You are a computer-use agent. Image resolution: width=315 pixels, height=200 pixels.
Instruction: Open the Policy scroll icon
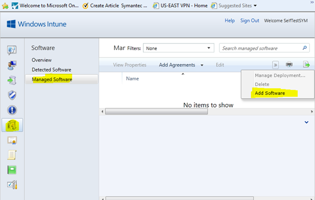coord(12,155)
